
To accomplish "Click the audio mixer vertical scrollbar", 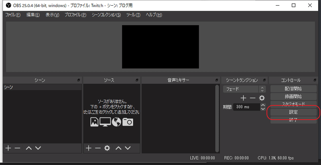I will [217, 118].
